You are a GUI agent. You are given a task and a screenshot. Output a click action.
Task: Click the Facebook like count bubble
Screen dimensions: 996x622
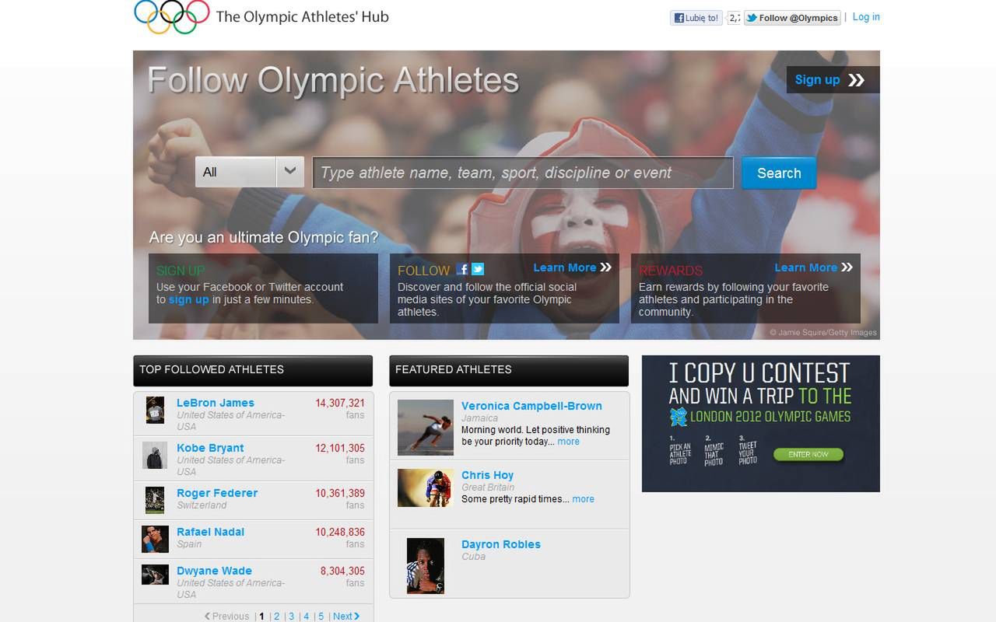tap(734, 18)
